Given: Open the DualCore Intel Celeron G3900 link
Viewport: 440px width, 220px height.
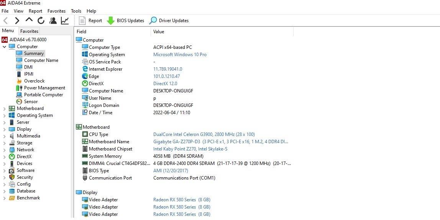Looking at the screenshot, I should 204,134.
